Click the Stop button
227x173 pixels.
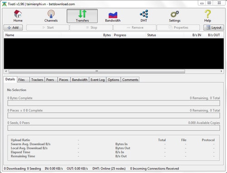click(x=91, y=28)
